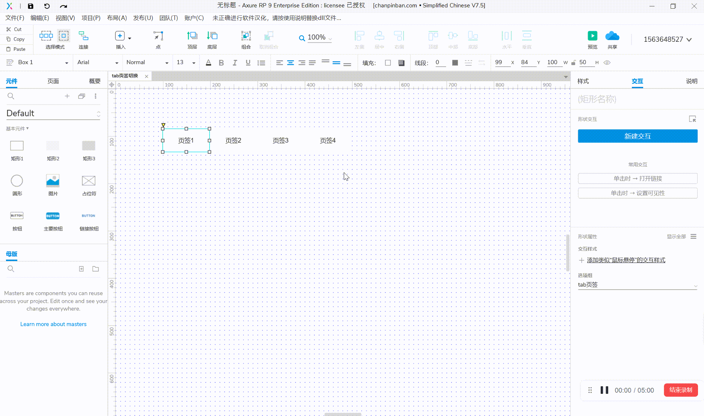The height and width of the screenshot is (416, 704).
Task: Select the 点 point tool
Action: pos(158,39)
